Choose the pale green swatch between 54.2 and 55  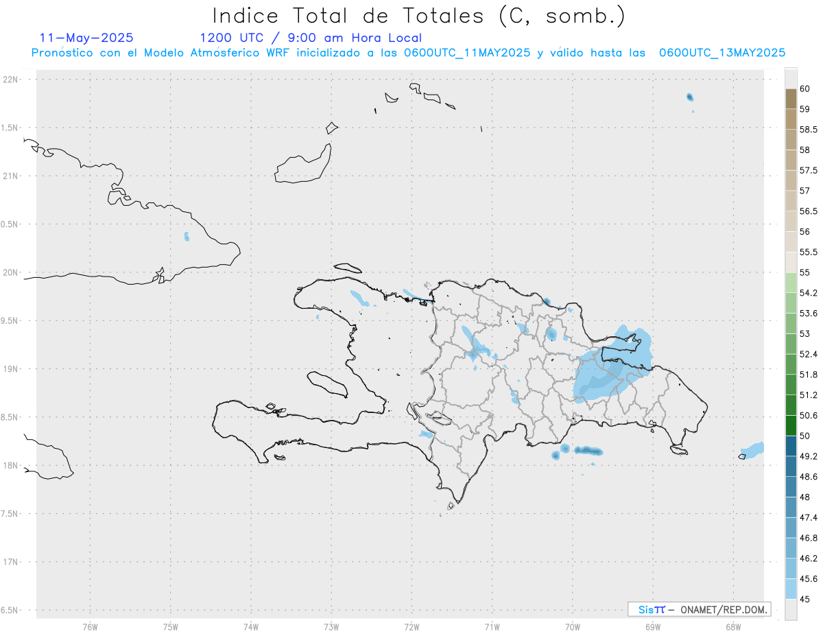791,283
